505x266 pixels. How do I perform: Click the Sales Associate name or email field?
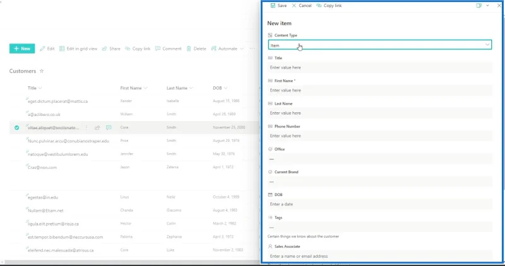pos(380,257)
